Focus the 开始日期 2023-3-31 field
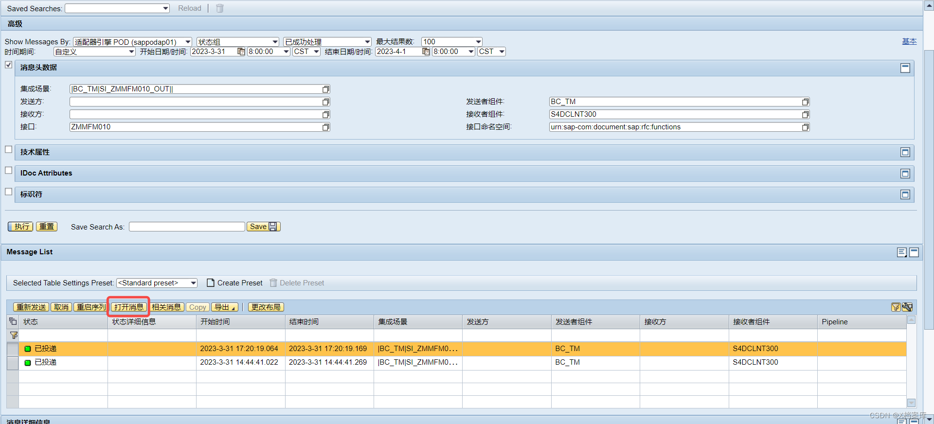The width and height of the screenshot is (934, 424). pyautogui.click(x=214, y=52)
